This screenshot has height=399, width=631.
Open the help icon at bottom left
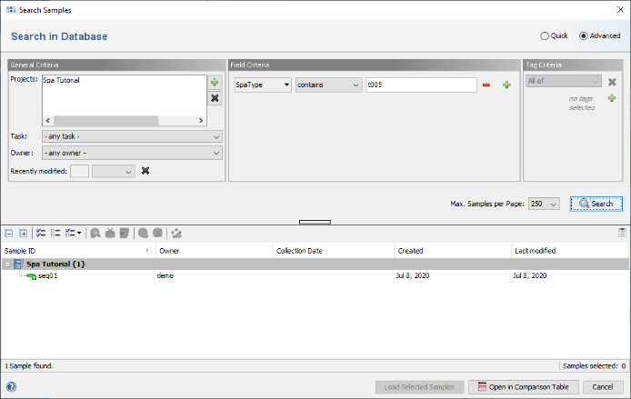click(11, 386)
